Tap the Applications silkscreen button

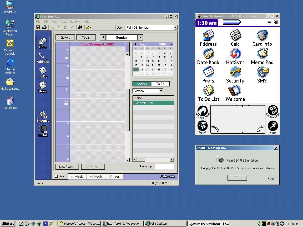(203, 112)
